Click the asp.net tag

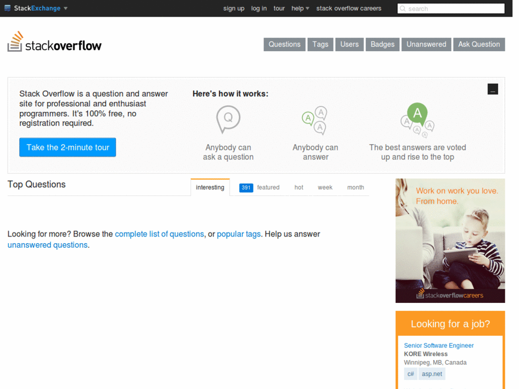point(432,374)
